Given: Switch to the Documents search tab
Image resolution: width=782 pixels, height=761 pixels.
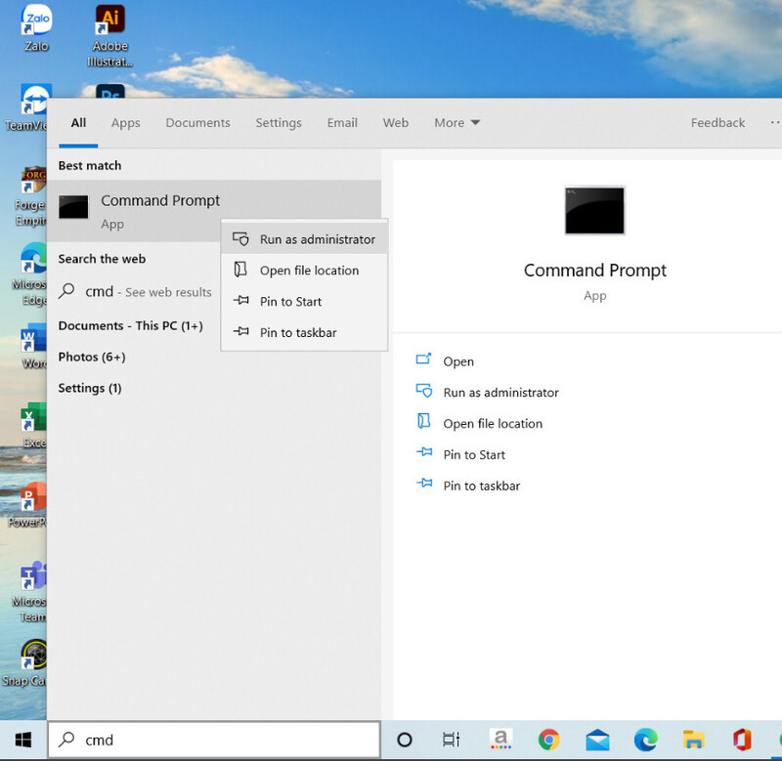Looking at the screenshot, I should pyautogui.click(x=198, y=122).
